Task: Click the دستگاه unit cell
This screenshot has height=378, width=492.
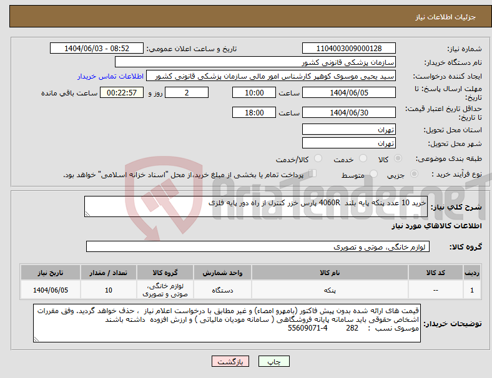Action: coord(222,290)
